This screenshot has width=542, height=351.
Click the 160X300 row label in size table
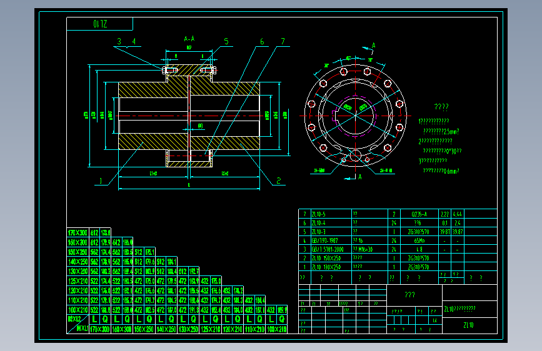pos(78,242)
